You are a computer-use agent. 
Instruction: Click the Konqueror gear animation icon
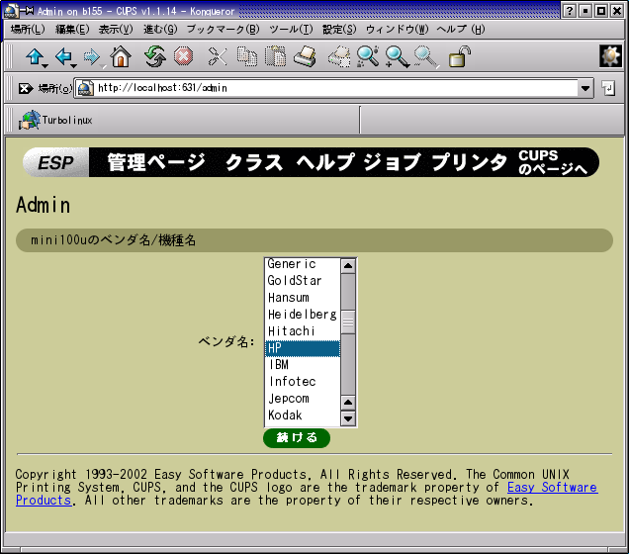tap(610, 56)
